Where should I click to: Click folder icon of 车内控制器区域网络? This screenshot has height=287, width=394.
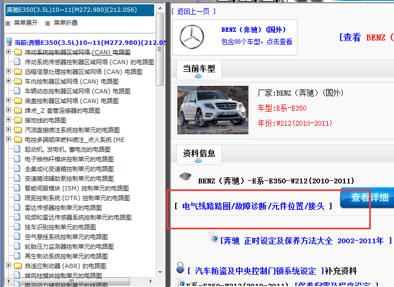point(18,81)
